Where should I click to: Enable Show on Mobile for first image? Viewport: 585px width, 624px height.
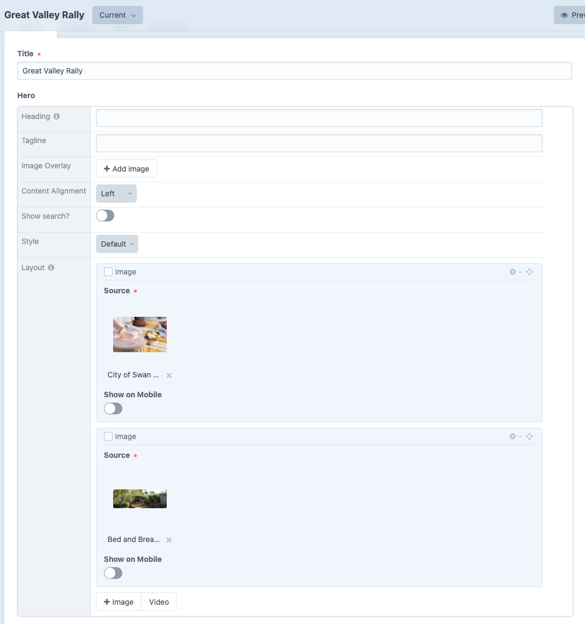113,408
